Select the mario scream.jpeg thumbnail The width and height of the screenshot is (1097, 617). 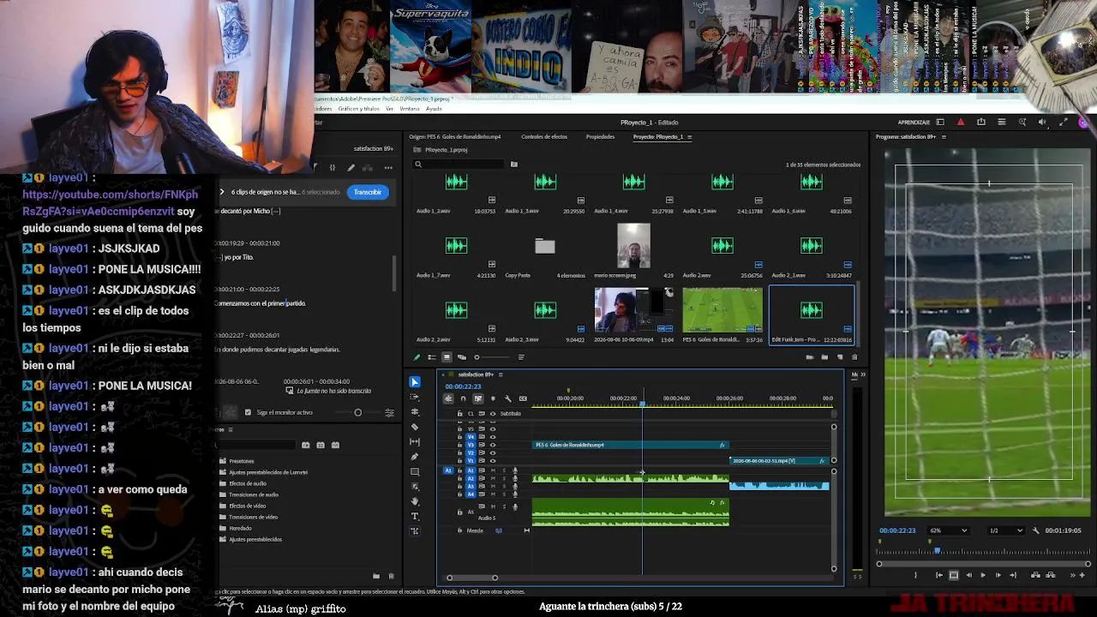coord(634,246)
